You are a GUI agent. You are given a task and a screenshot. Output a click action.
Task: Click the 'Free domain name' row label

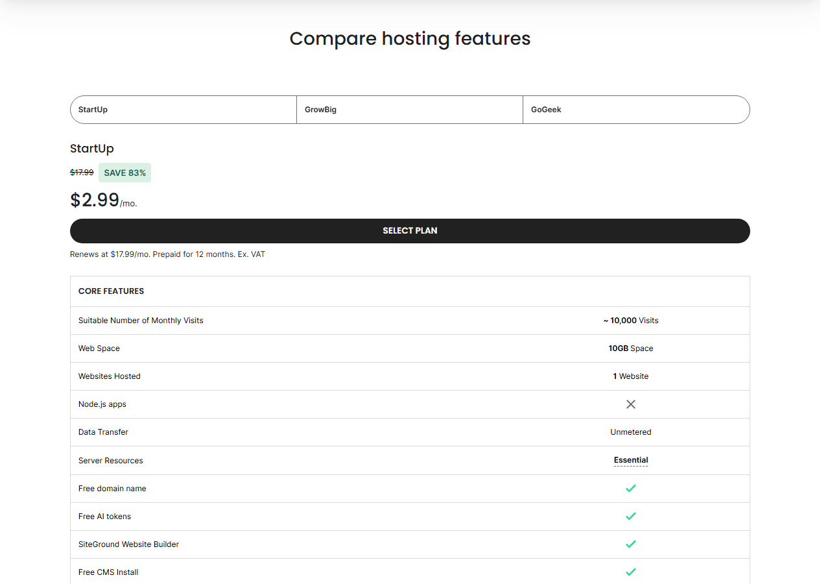[x=112, y=489]
